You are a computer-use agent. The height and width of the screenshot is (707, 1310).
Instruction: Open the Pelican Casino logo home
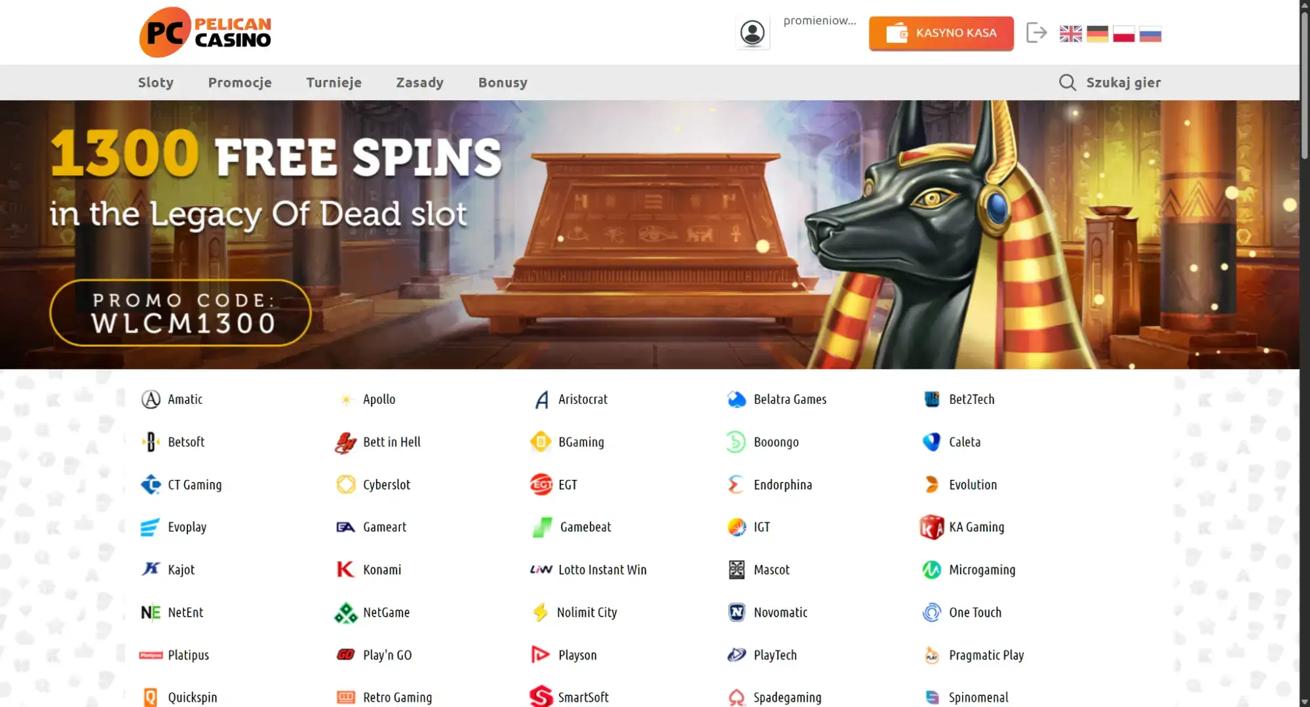[x=205, y=33]
